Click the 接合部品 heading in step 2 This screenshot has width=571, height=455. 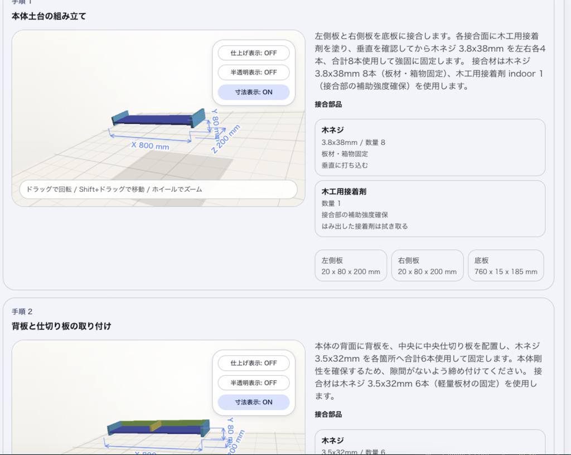click(x=328, y=414)
